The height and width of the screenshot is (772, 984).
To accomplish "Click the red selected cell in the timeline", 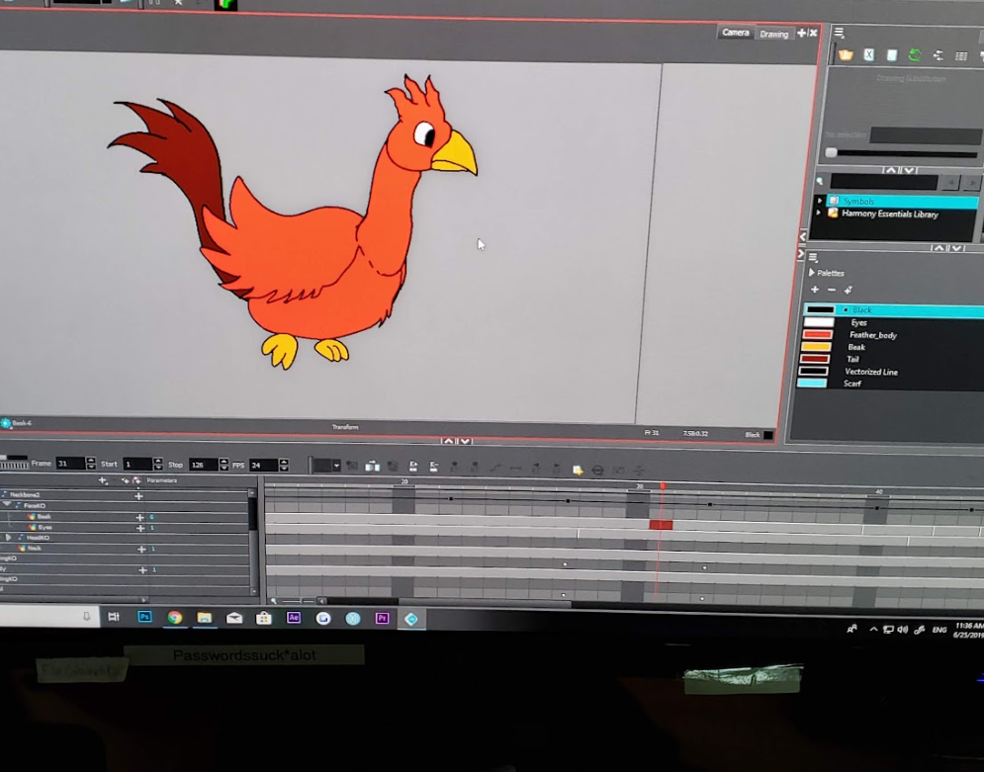I will (661, 525).
